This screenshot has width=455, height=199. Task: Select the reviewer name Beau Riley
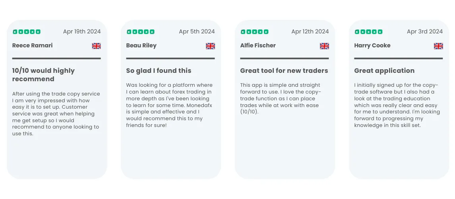pos(141,46)
